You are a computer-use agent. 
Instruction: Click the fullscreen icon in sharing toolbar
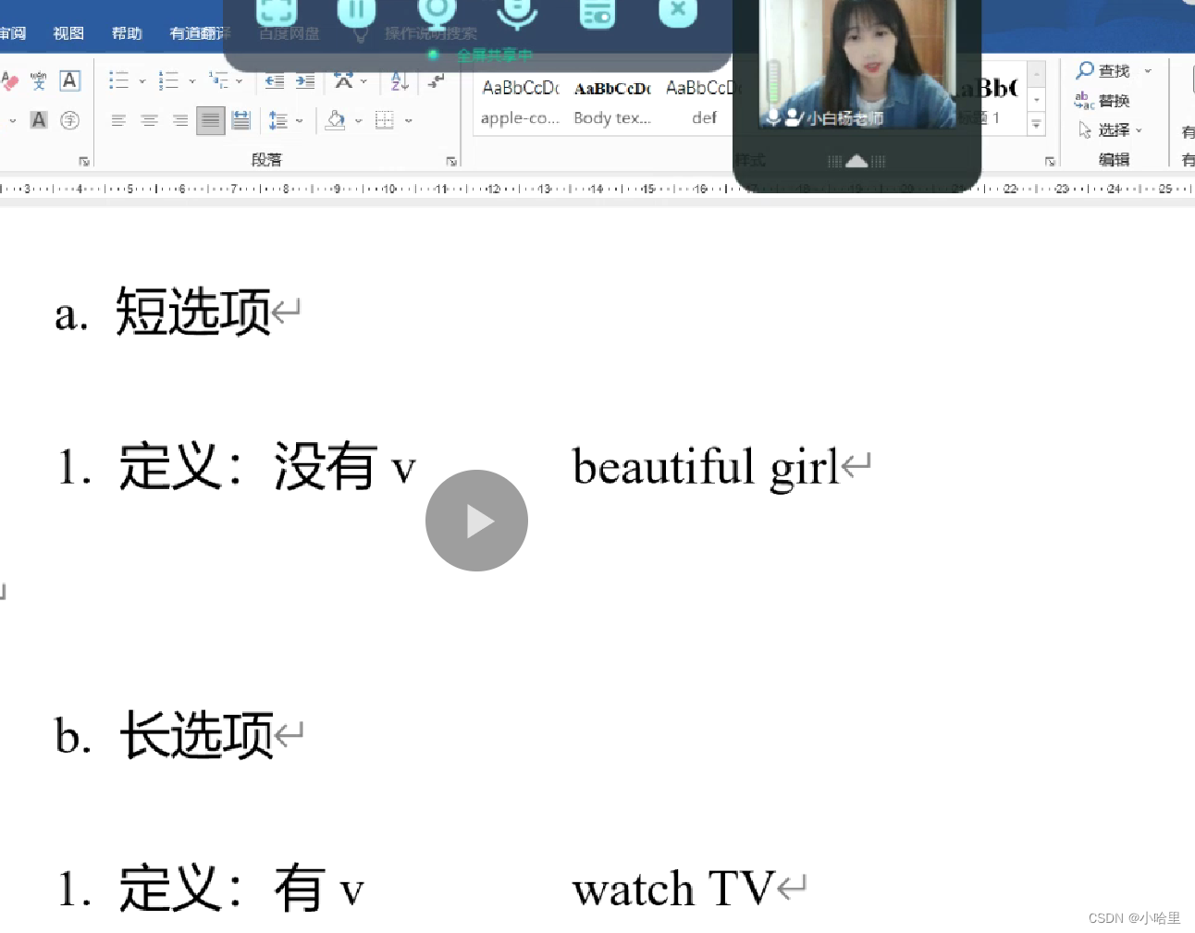(x=277, y=11)
